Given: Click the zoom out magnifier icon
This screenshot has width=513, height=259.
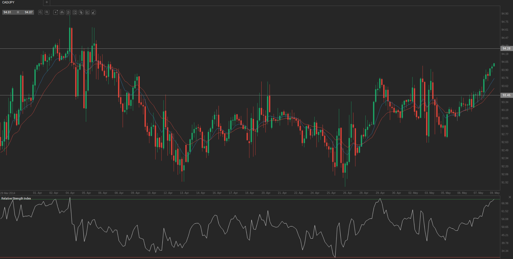Looking at the screenshot, I should pyautogui.click(x=41, y=12).
